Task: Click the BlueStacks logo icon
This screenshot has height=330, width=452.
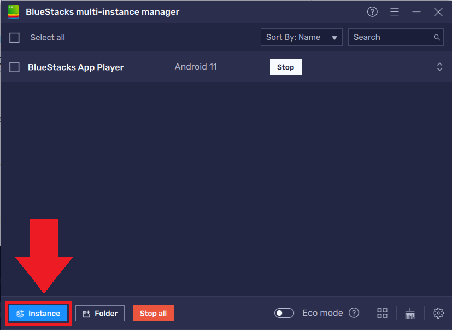Action: pyautogui.click(x=13, y=12)
